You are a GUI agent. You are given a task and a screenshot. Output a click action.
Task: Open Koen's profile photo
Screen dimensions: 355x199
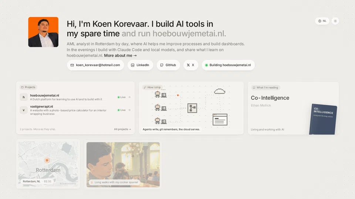point(43,32)
